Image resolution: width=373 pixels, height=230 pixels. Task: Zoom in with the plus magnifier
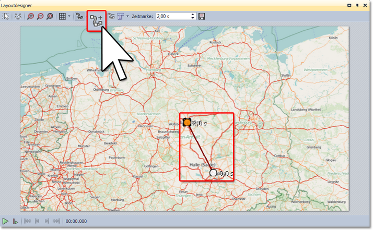pyautogui.click(x=31, y=16)
